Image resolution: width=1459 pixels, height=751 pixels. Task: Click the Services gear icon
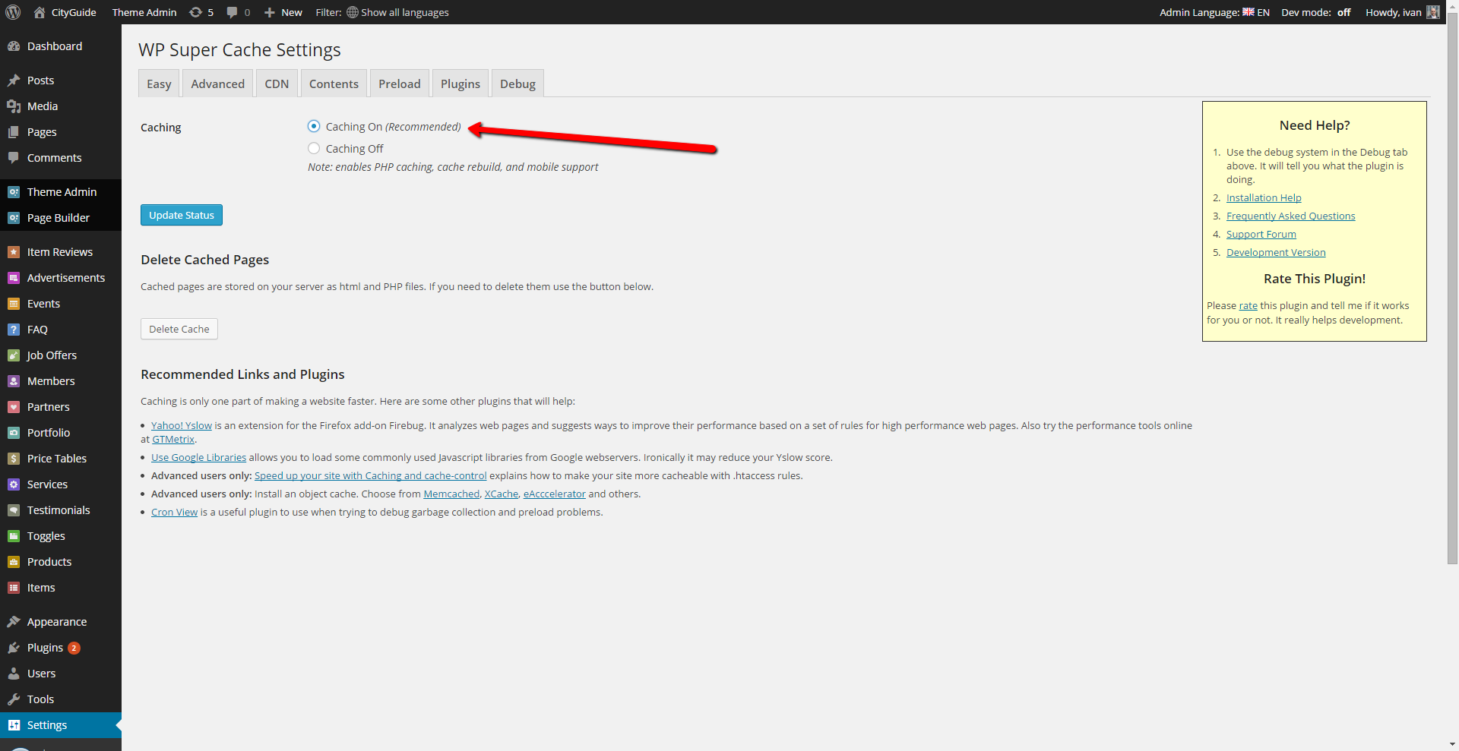point(14,484)
